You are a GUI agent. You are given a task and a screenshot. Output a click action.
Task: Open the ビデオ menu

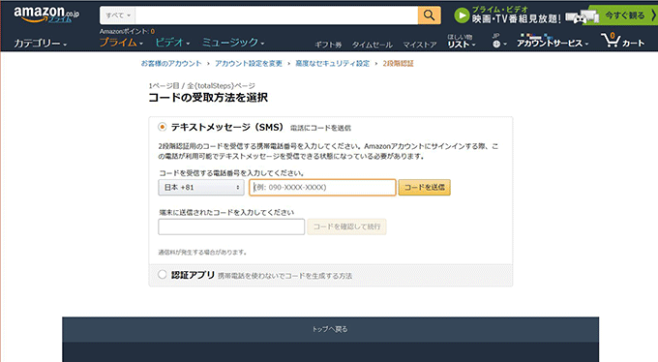pos(172,43)
